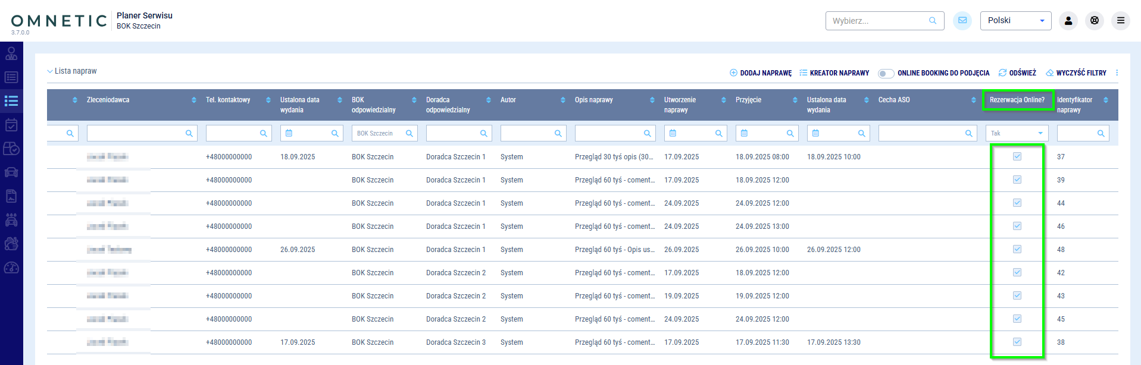Click the vehicle car sidebar icon
Viewport: 1141px width, 365px height.
tap(11, 172)
